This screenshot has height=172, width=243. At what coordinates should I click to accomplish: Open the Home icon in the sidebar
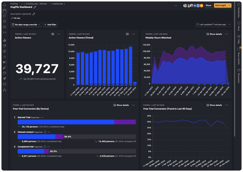[4, 5]
